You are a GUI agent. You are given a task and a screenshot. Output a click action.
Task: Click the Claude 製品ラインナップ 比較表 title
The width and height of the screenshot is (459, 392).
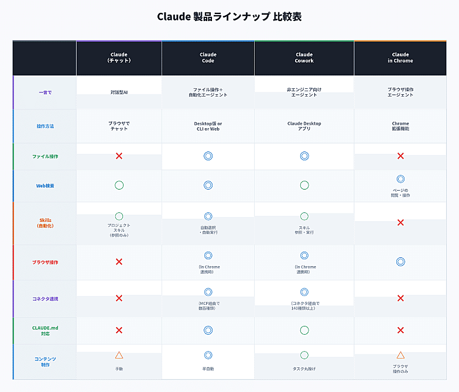click(229, 16)
